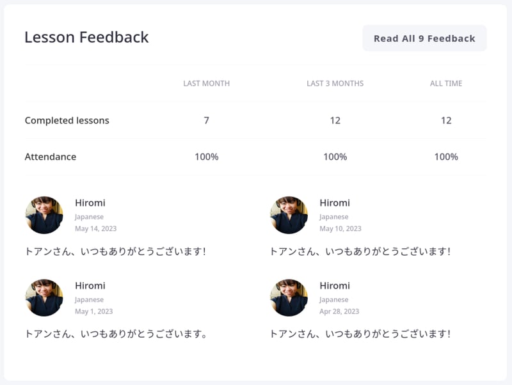
Task: Select Hiromi name above May 10, 2023
Action: [335, 203]
